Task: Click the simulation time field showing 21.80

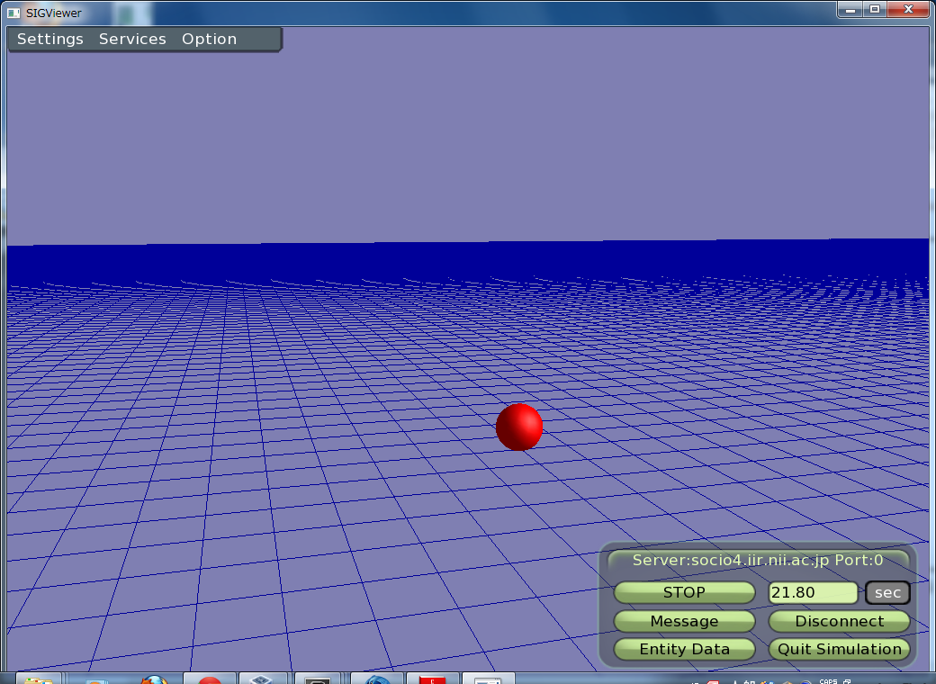Action: coord(813,593)
